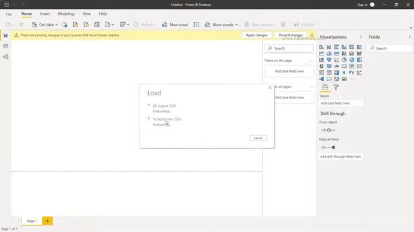Close the Load dialog
This screenshot has width=414, height=232.
coord(270,88)
